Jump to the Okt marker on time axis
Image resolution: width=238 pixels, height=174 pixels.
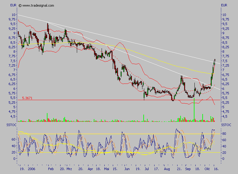(207, 170)
